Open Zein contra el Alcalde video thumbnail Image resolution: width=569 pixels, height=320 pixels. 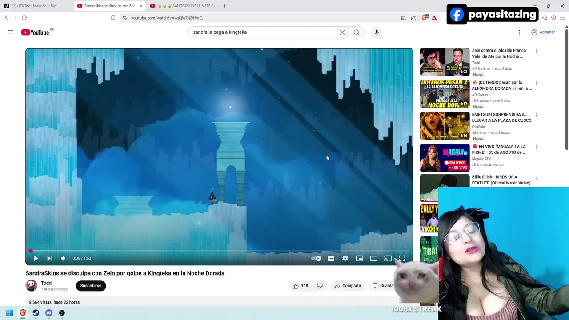pyautogui.click(x=445, y=62)
